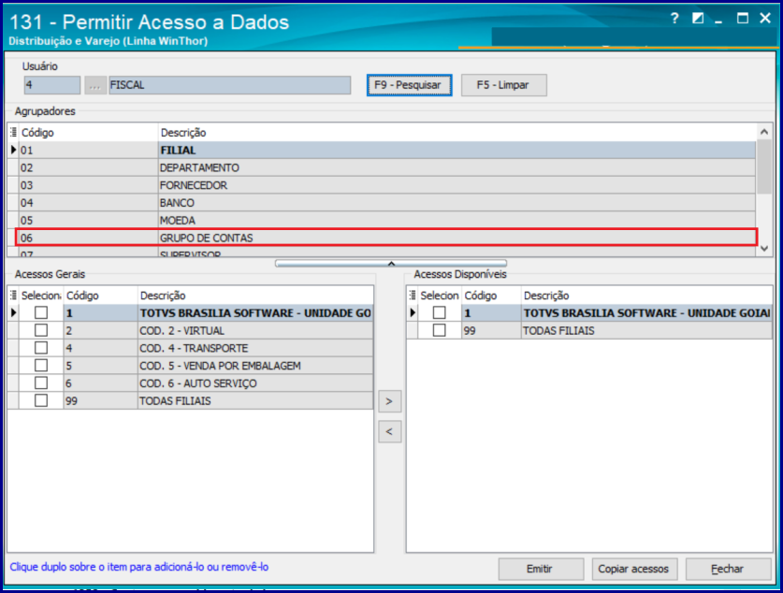Sort Acessos Disponíveis by Código header

point(491,295)
